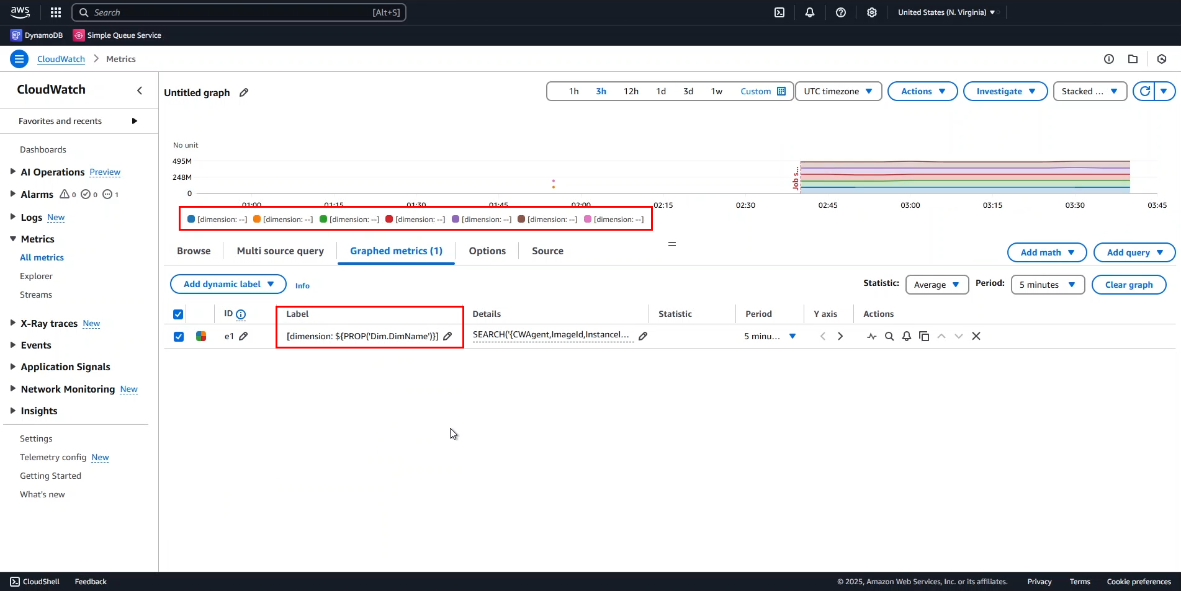Expand the UTC timezone dropdown

(x=837, y=91)
